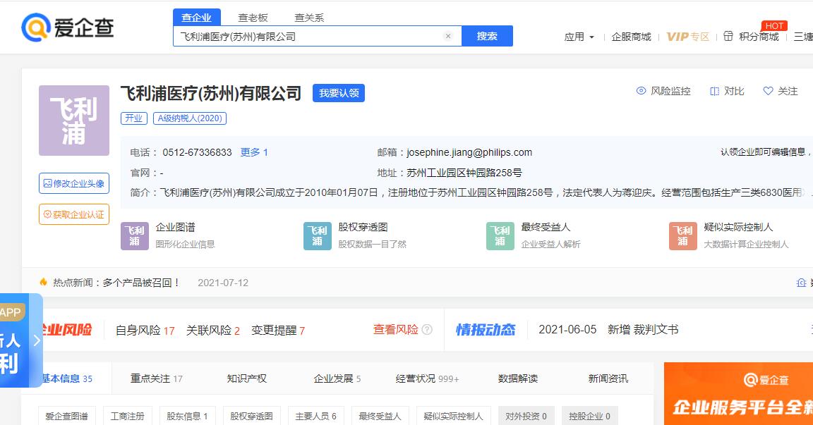Open the 股权穿透图 blue icon

coord(318,236)
